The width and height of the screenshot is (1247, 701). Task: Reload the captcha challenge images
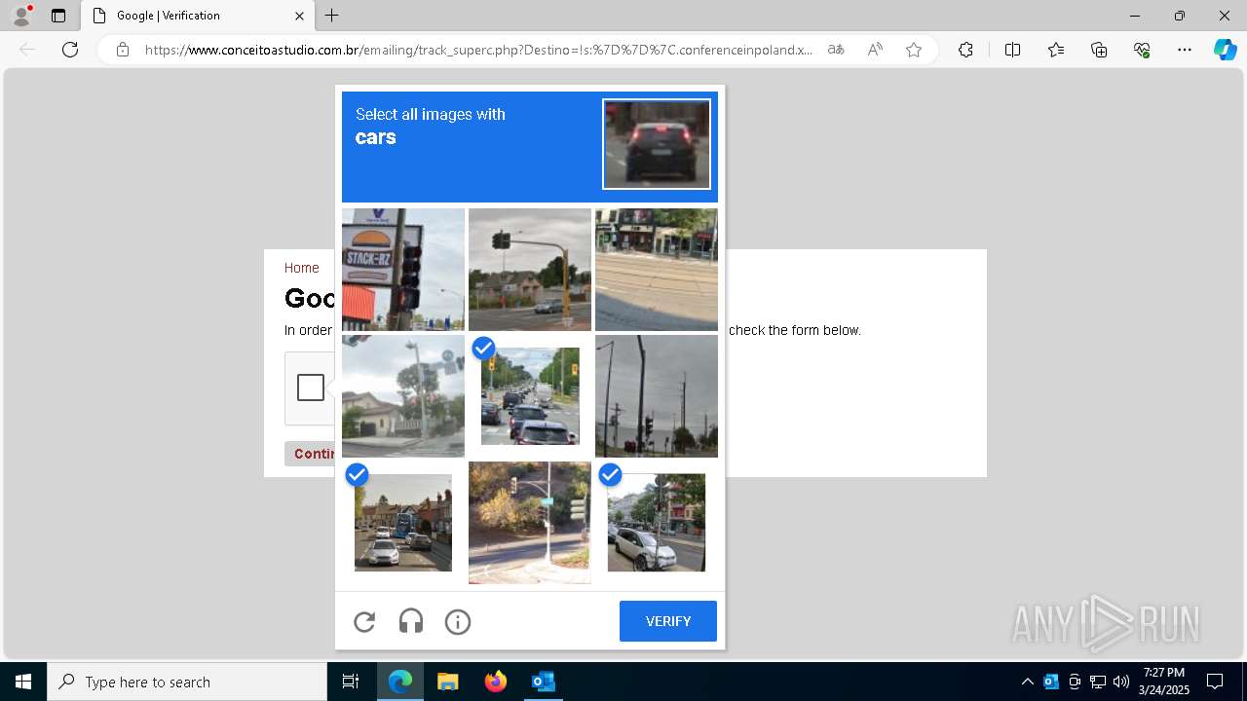364,621
